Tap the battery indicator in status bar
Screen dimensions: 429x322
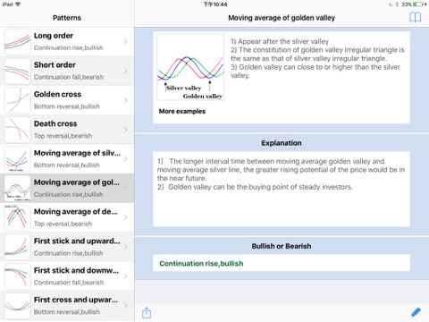[419, 4]
